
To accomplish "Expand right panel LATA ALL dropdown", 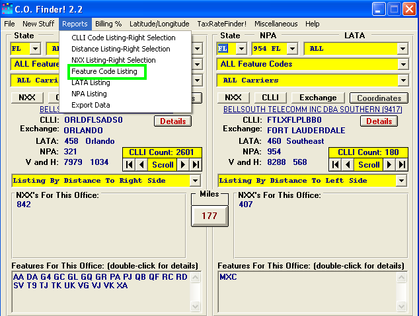I will tap(402, 49).
